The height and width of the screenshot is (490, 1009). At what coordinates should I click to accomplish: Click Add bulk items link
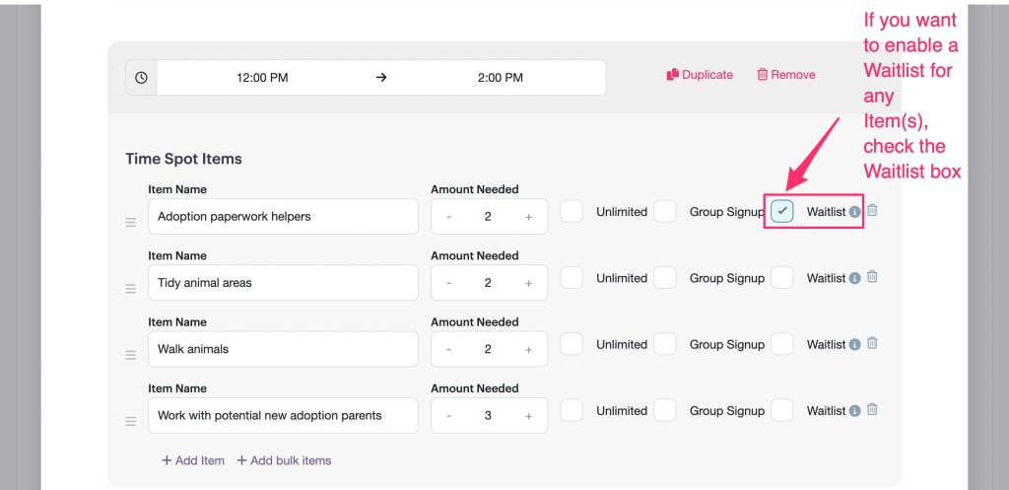click(284, 460)
